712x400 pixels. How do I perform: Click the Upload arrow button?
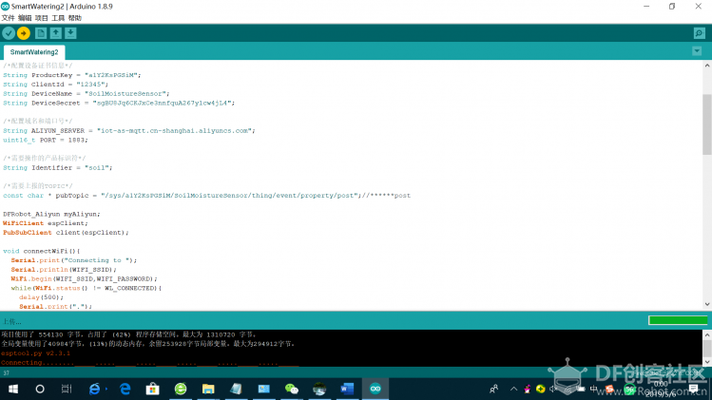pos(24,33)
